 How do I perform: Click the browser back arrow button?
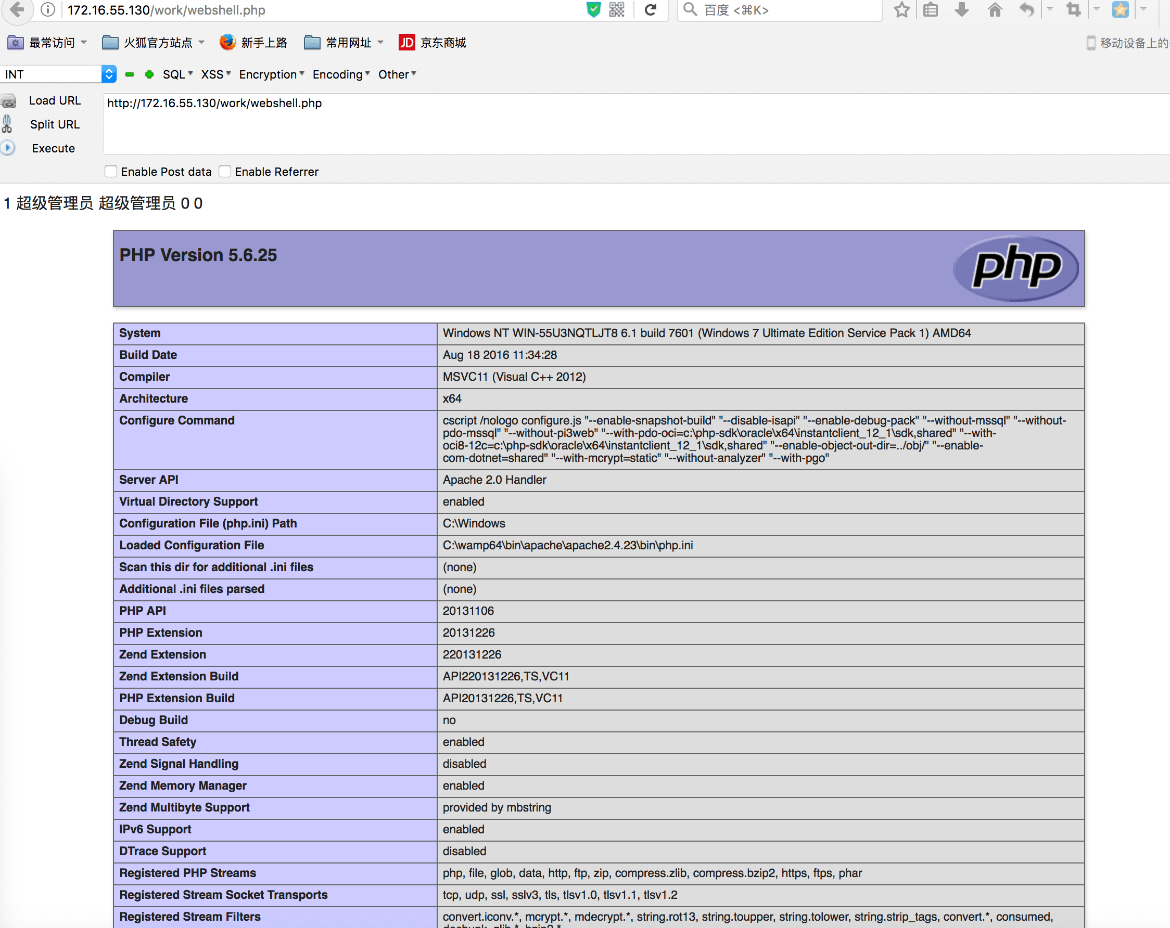click(x=17, y=9)
